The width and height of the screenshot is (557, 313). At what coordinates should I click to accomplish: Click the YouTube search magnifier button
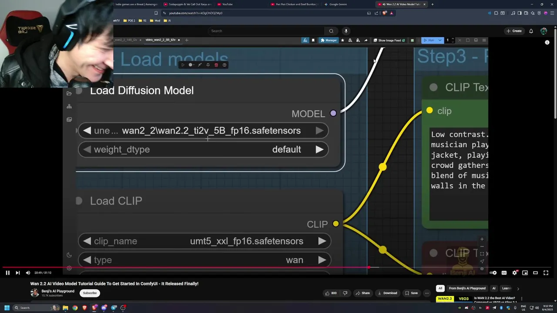coord(331,31)
